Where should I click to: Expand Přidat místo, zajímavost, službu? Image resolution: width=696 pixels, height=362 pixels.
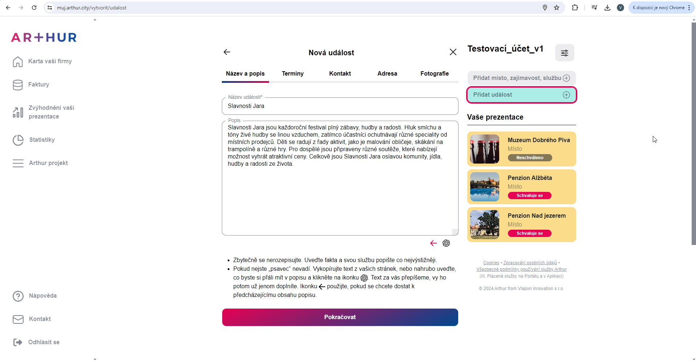coord(521,78)
